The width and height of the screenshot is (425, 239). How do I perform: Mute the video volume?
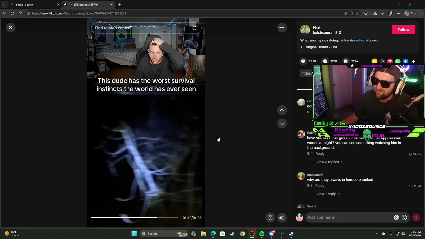[x=282, y=218]
